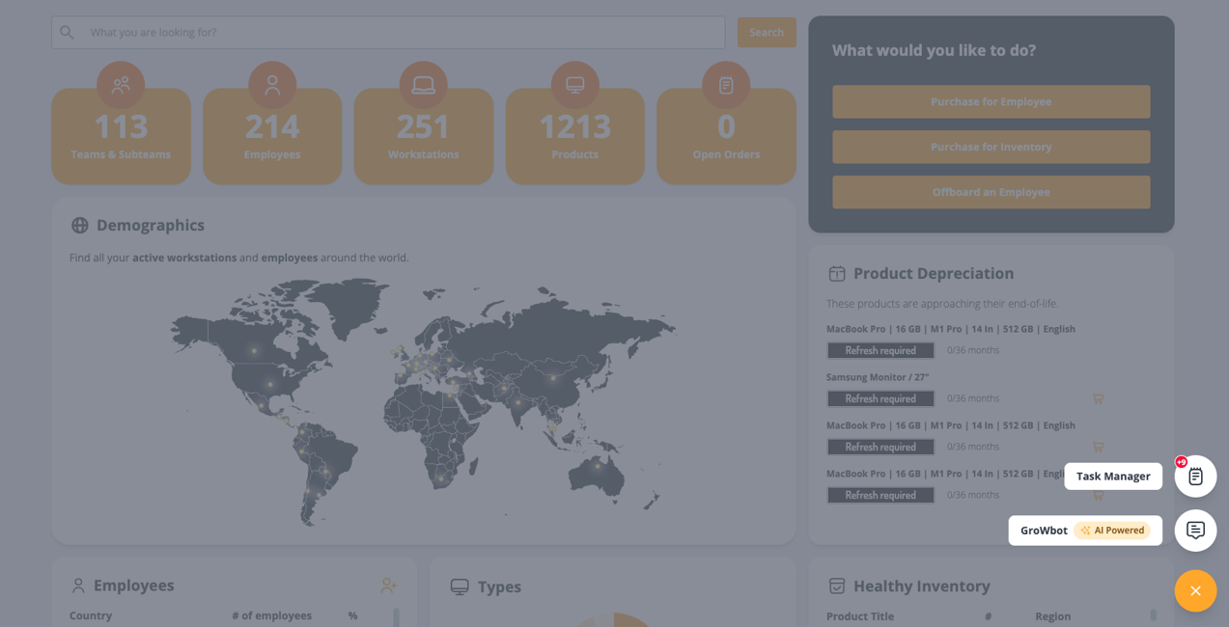
Task: Click the Purchase for Employee button
Action: click(991, 101)
